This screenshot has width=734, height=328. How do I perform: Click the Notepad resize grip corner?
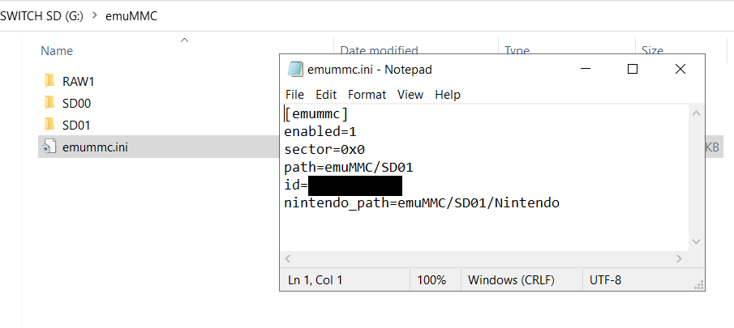point(699,285)
